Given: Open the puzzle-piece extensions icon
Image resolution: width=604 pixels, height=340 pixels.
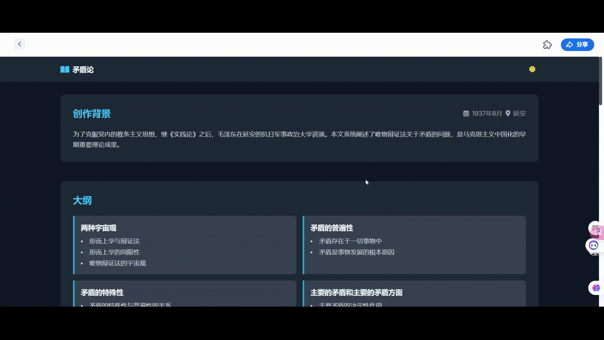Looking at the screenshot, I should point(547,45).
